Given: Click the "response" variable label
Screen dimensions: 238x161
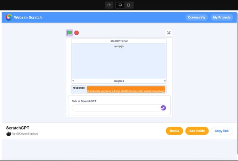Looking at the screenshot, I should click(x=79, y=88).
